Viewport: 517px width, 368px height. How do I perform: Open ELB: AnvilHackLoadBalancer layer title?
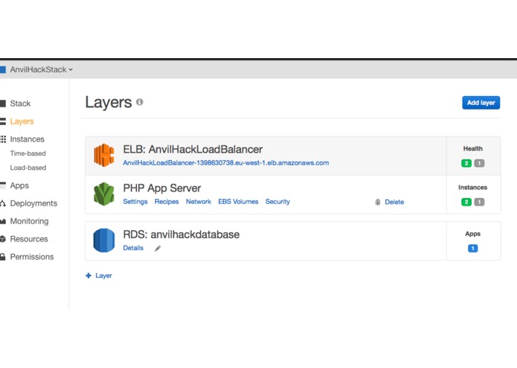(193, 150)
